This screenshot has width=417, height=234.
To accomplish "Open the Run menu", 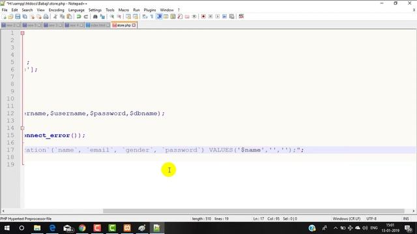I will click(x=136, y=10).
